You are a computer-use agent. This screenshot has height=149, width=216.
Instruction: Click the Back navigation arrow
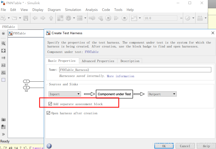(x=35, y=18)
